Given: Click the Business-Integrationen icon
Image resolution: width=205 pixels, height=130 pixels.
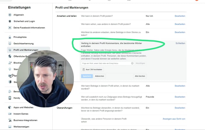Looking at the screenshot, I should click(10, 120).
